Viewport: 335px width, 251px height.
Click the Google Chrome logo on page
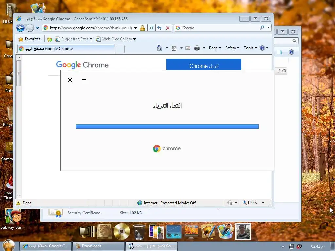(x=82, y=65)
